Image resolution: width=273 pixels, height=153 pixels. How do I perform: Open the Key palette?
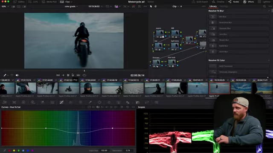[137, 102]
